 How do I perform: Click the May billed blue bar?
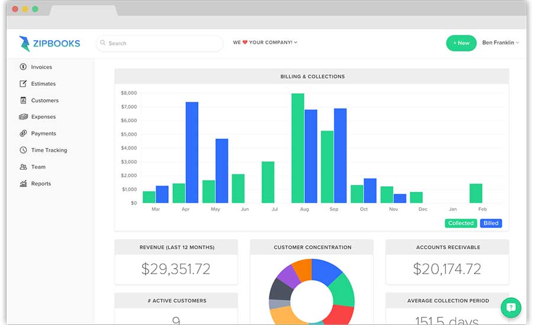pyautogui.click(x=222, y=171)
